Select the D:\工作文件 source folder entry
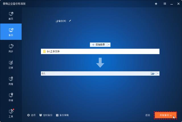 [x=100, y=51]
